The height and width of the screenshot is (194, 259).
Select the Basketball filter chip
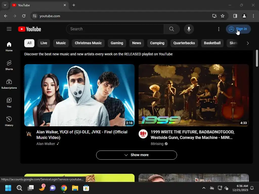pyautogui.click(x=212, y=43)
